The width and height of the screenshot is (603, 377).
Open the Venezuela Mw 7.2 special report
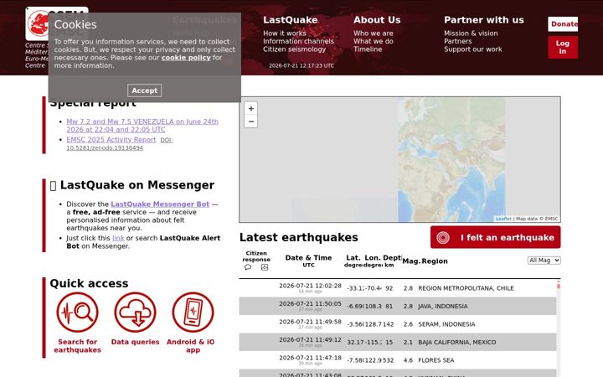click(142, 126)
